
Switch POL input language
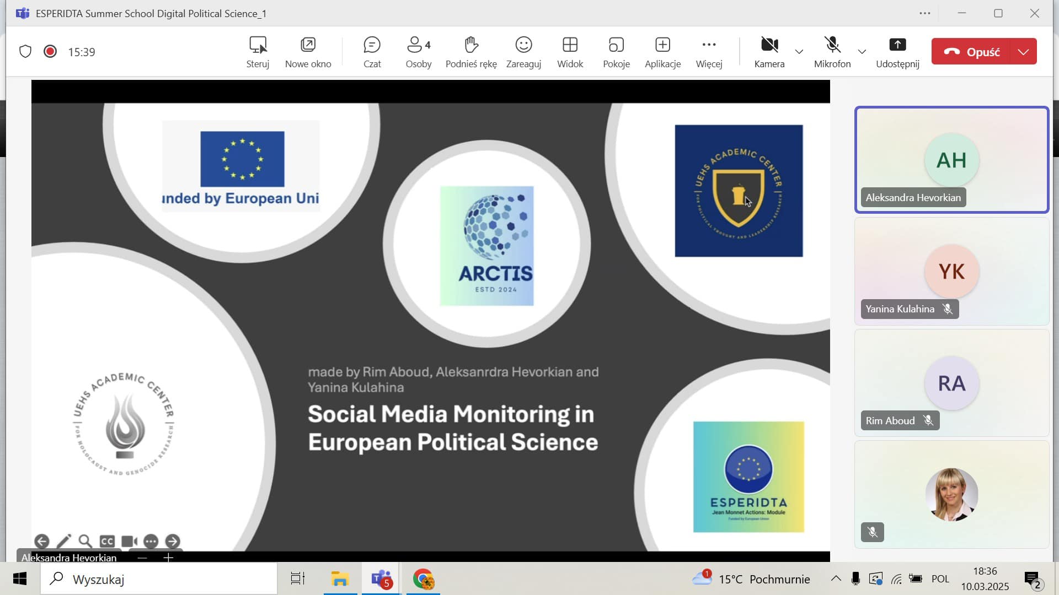pyautogui.click(x=940, y=579)
